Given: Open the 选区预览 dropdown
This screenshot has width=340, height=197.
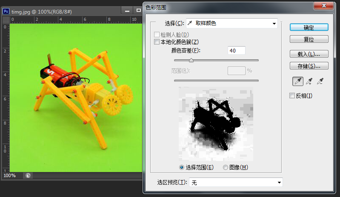Looking at the screenshot, I should coord(236,183).
